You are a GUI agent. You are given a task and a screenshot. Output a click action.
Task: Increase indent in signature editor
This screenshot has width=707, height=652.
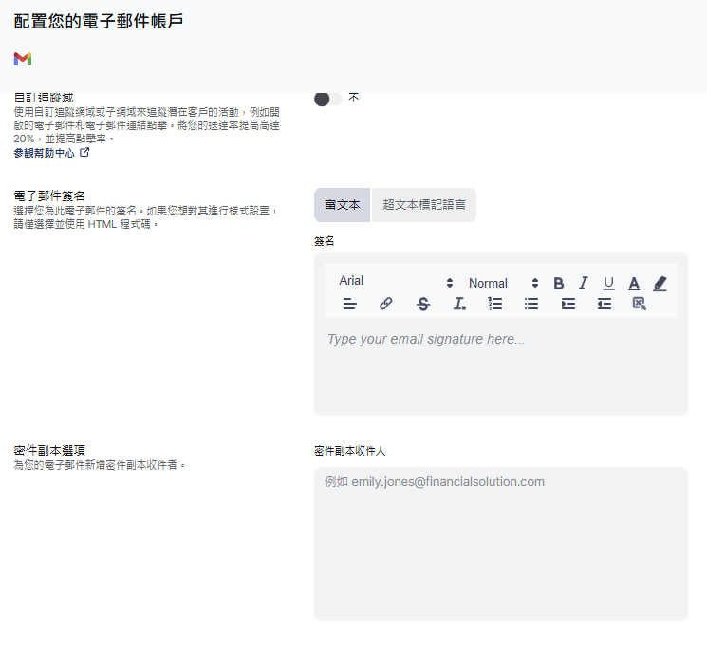pyautogui.click(x=568, y=304)
